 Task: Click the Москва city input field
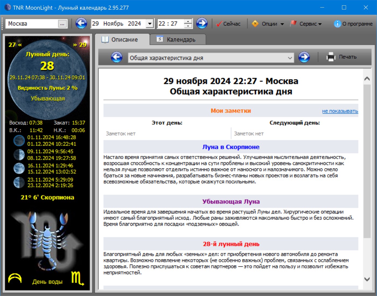coord(32,24)
